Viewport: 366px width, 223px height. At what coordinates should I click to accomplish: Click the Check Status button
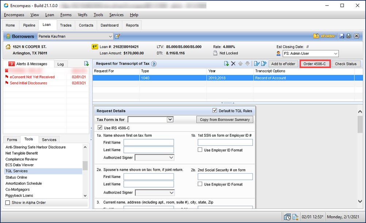click(346, 64)
